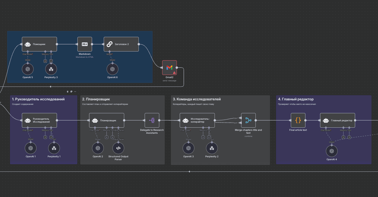Change sticky note color via palette icon
378x197 pixels.
71,91
